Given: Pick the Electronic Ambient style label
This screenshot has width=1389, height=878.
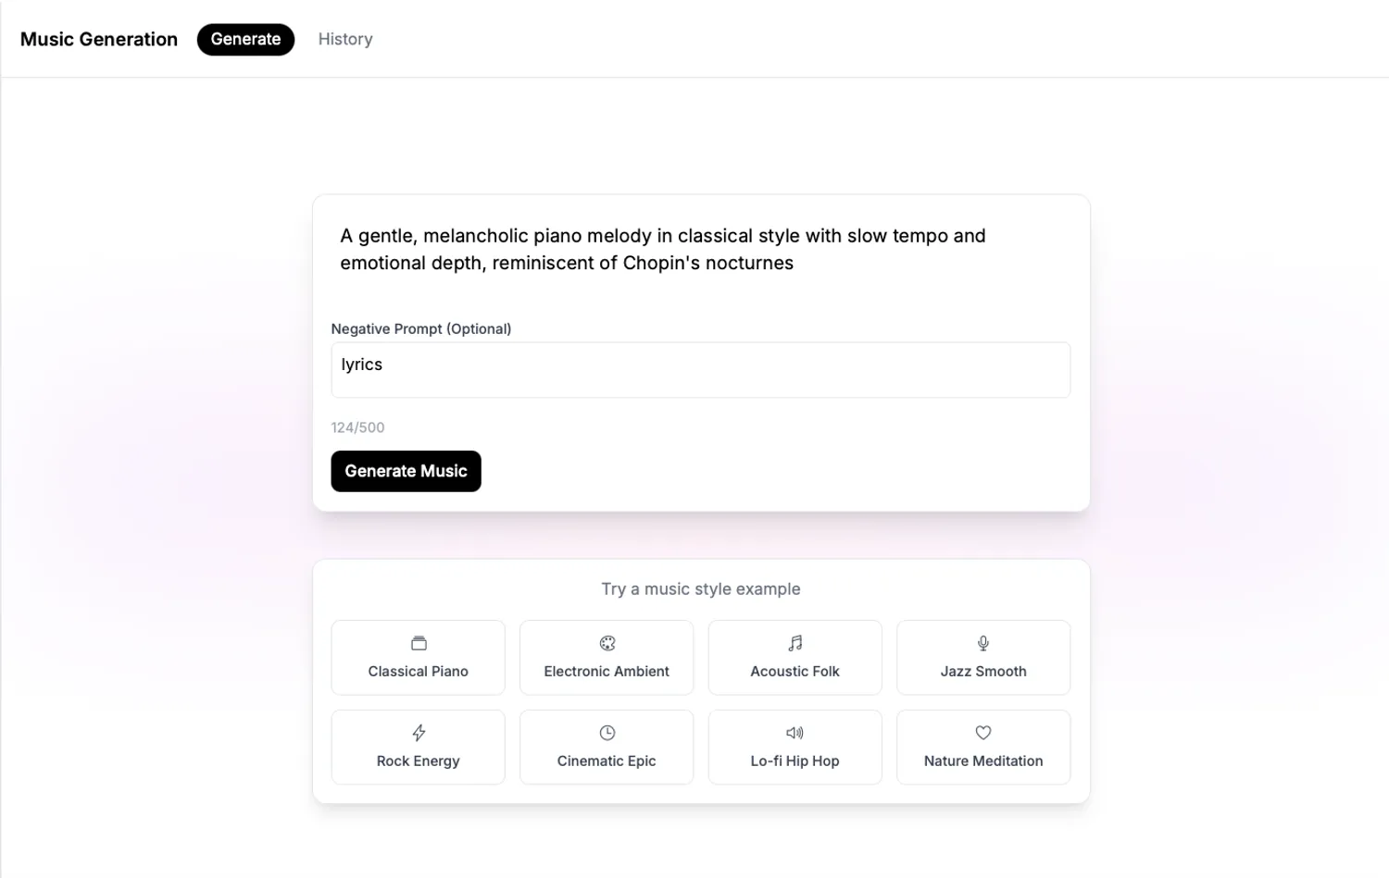Looking at the screenshot, I should [x=607, y=671].
